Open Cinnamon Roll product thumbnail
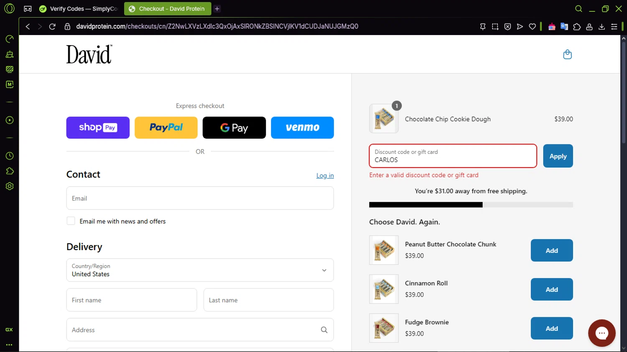Screen dimensions: 627x352 click(384, 289)
